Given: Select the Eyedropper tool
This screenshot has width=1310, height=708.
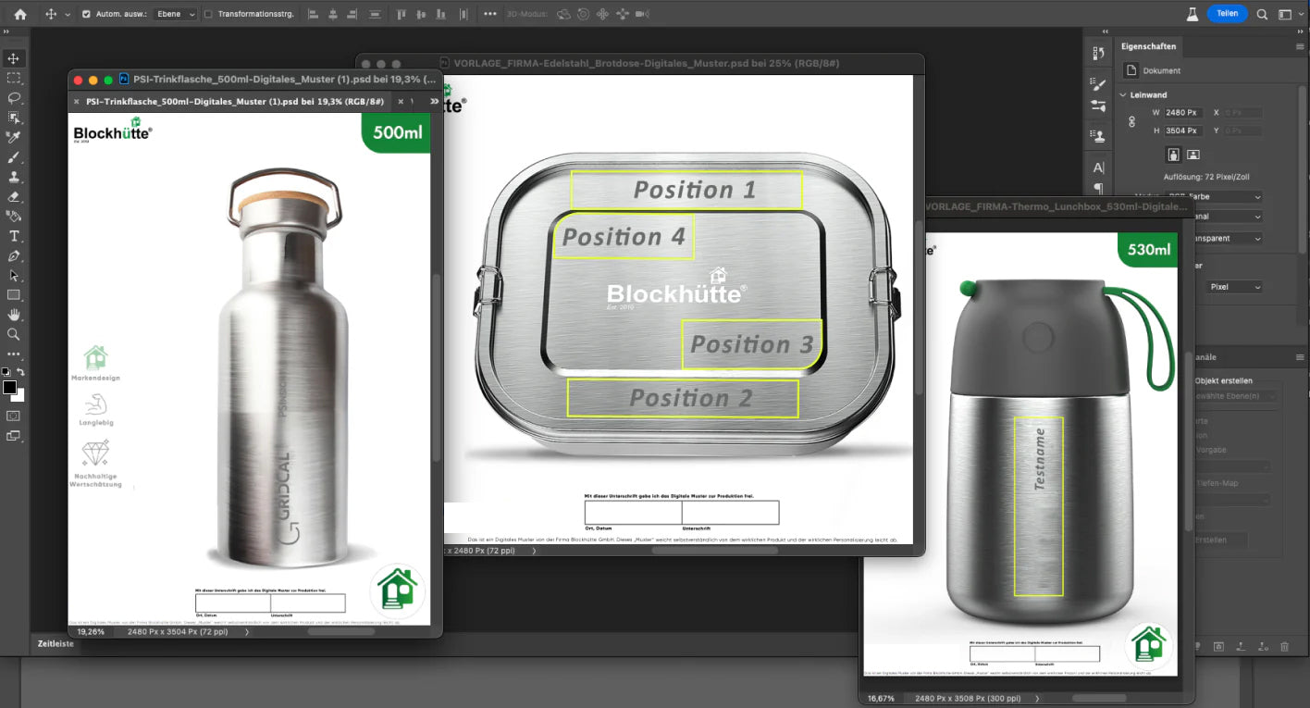Looking at the screenshot, I should coord(14,137).
